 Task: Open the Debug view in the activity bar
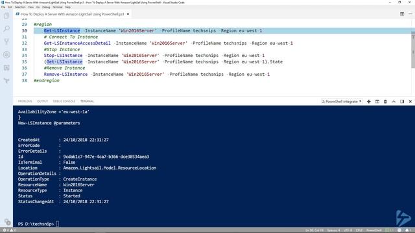click(6, 54)
